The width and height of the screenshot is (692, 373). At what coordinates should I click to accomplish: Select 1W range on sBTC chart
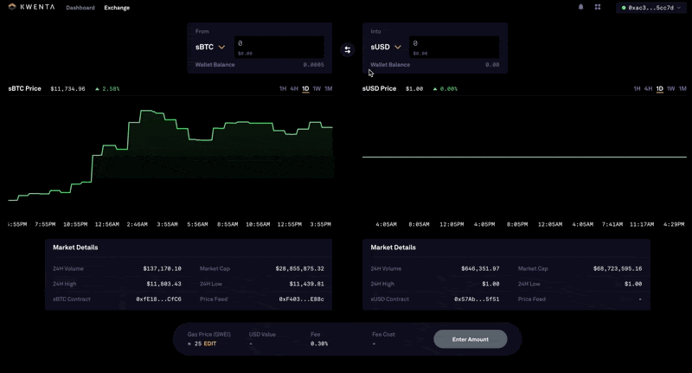point(317,89)
